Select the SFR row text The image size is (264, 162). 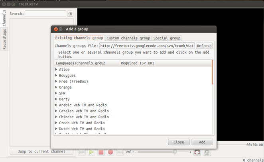pos(62,93)
